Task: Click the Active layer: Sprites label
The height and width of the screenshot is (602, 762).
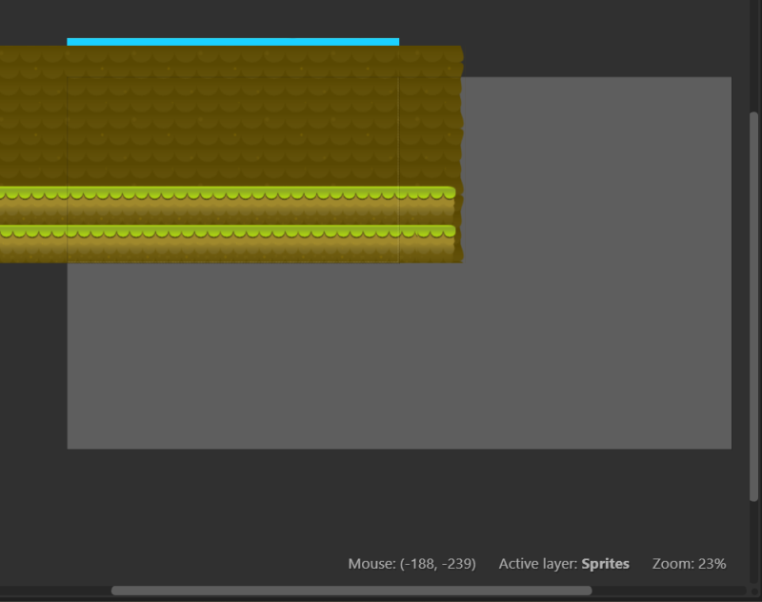Action: point(564,564)
